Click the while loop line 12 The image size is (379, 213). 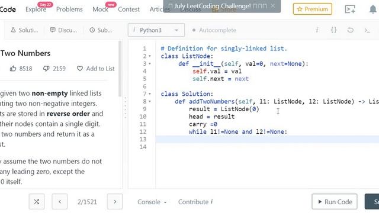238,132
